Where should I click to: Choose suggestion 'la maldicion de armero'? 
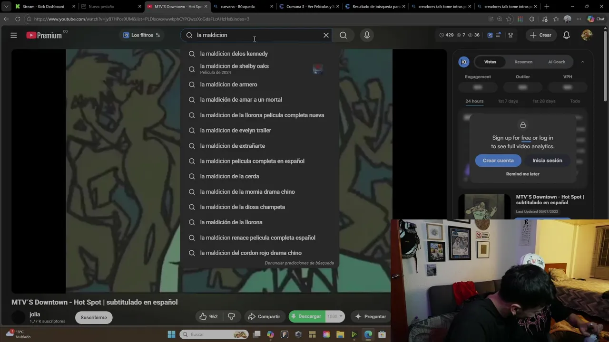point(260,85)
